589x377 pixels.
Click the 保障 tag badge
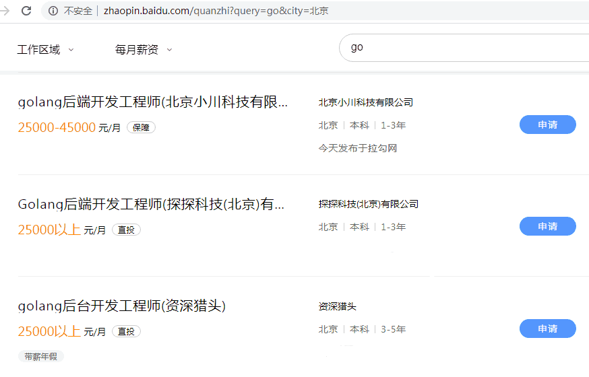coord(141,127)
